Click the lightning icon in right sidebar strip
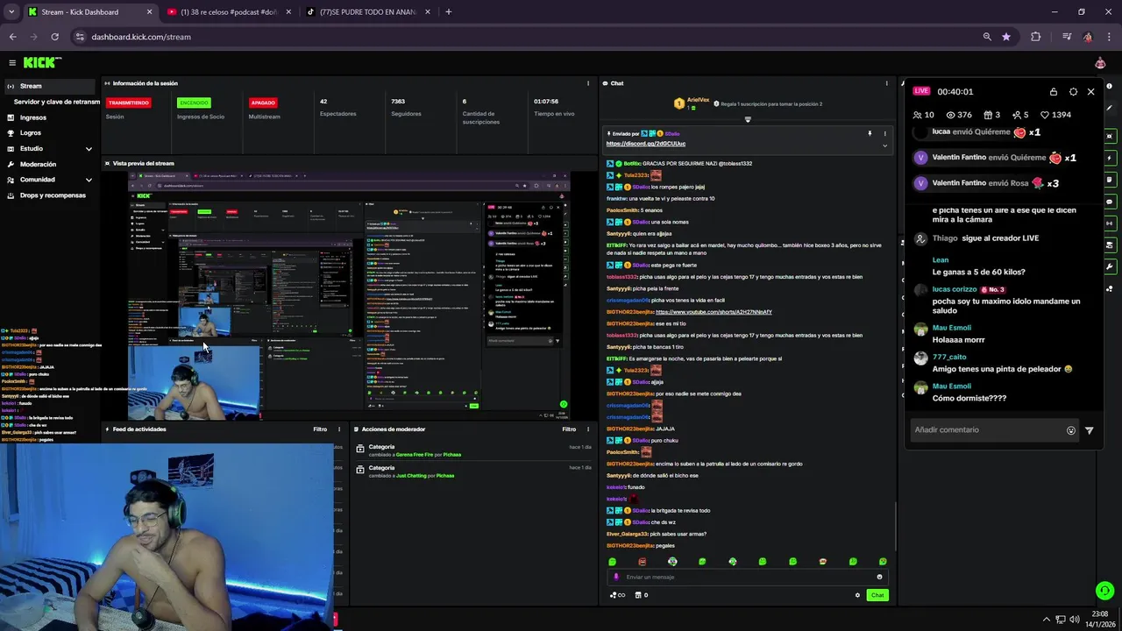Viewport: 1122px width, 631px height. (x=1110, y=158)
